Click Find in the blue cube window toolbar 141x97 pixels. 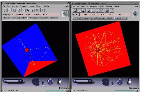pos(37,10)
